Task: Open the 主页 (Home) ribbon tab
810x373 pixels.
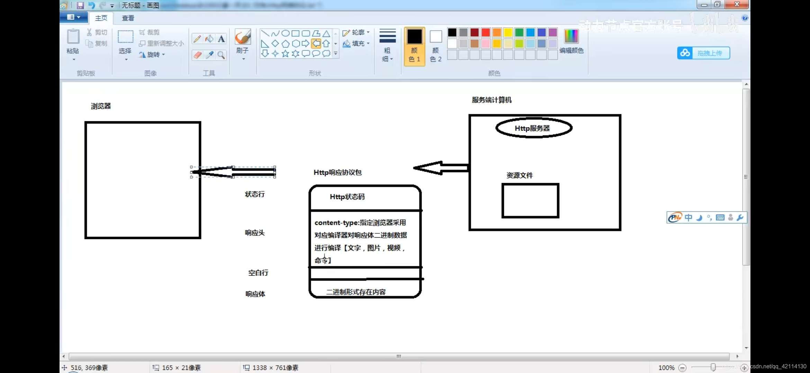Action: 101,18
